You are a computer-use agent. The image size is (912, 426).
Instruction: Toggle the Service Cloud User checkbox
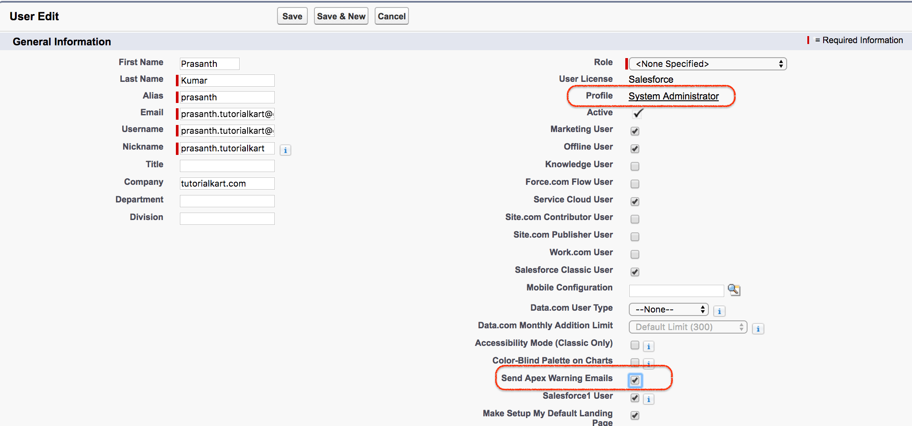coord(635,202)
